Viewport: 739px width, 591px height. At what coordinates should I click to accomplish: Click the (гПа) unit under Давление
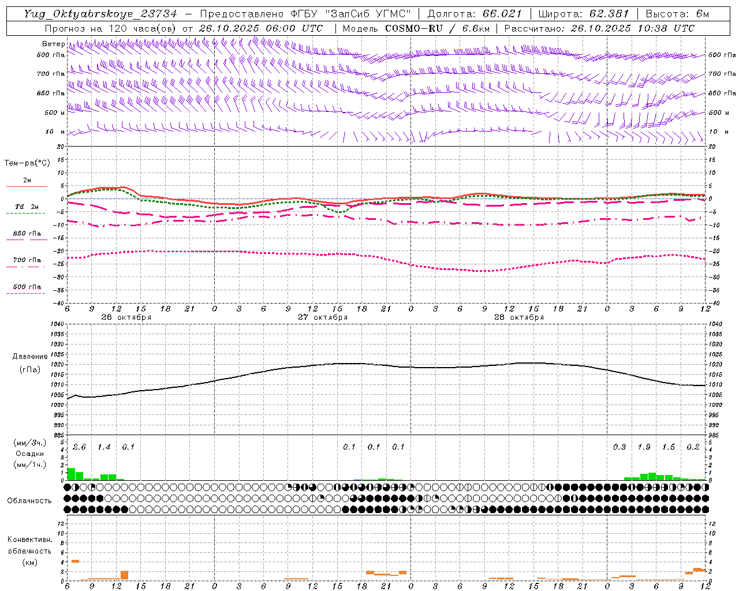pyautogui.click(x=29, y=369)
